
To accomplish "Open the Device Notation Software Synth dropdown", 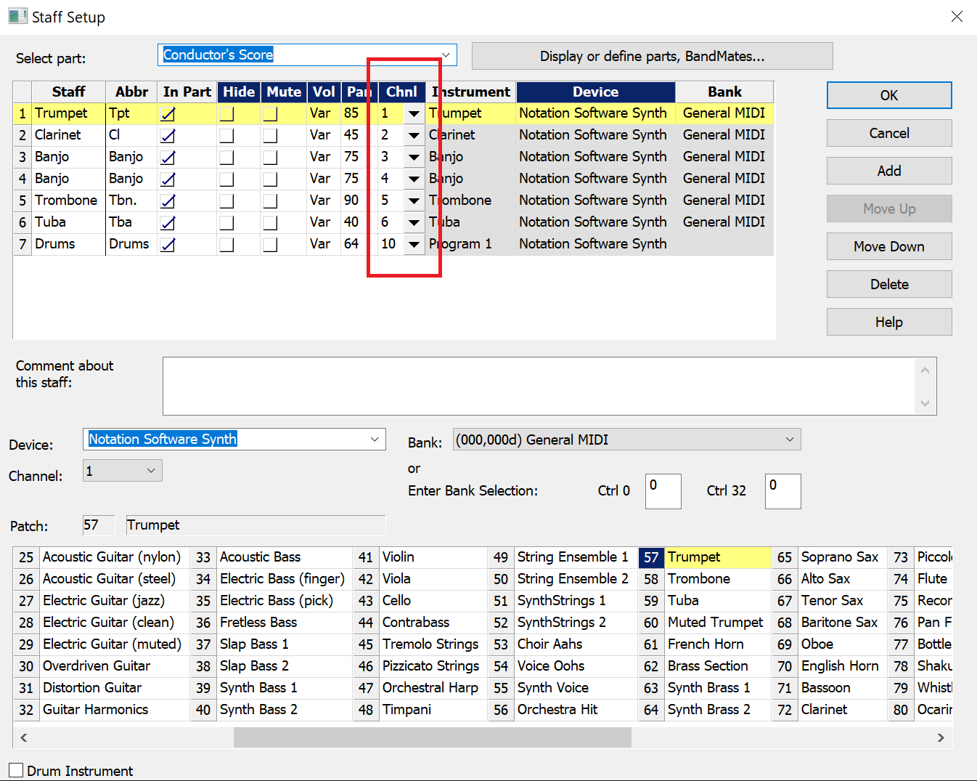I will 375,440.
